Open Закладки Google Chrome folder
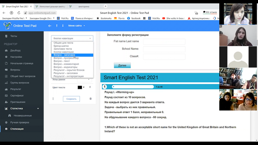Screen dimensions: 258x145 [42, 18]
